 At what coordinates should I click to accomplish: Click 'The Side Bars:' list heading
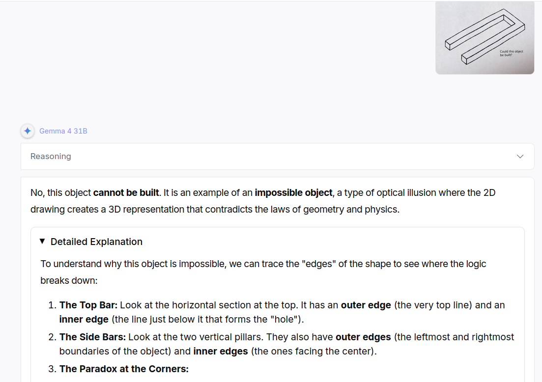[93, 337]
